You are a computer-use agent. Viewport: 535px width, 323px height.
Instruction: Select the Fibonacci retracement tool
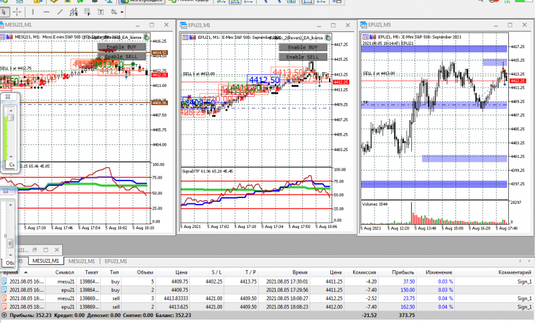click(x=88, y=12)
